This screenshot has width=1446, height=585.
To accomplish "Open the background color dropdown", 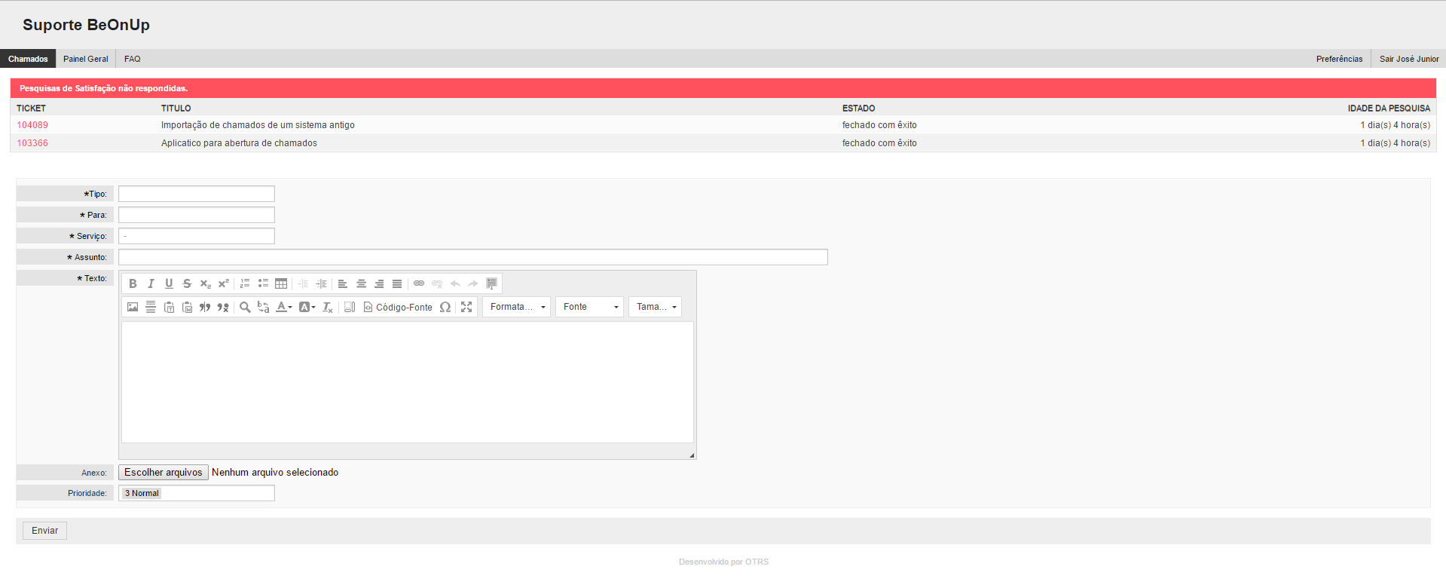I will click(307, 307).
